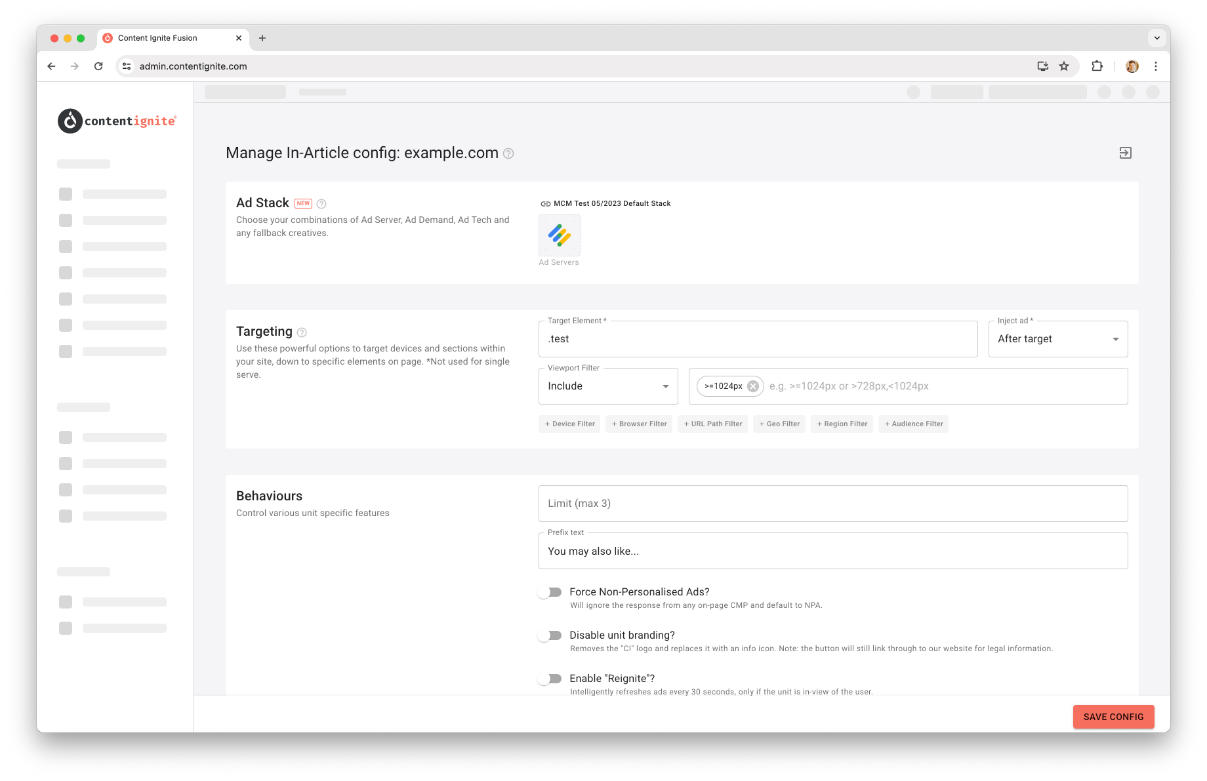Screen dimensions: 1207x781
Task: Click the Ad Servers caption
Action: (559, 262)
